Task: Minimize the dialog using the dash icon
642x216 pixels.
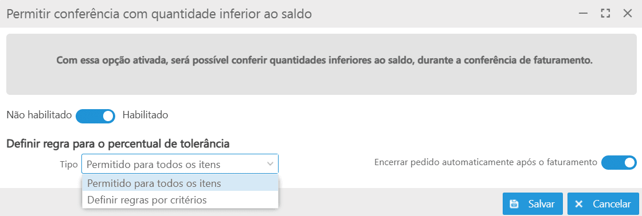Action: [x=584, y=14]
